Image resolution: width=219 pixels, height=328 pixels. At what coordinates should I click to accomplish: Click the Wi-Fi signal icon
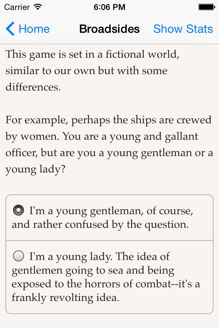click(38, 7)
